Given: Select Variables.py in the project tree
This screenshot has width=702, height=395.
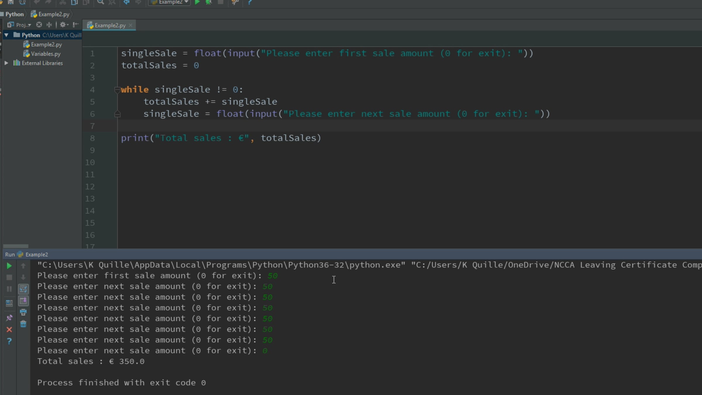Looking at the screenshot, I should 42,54.
